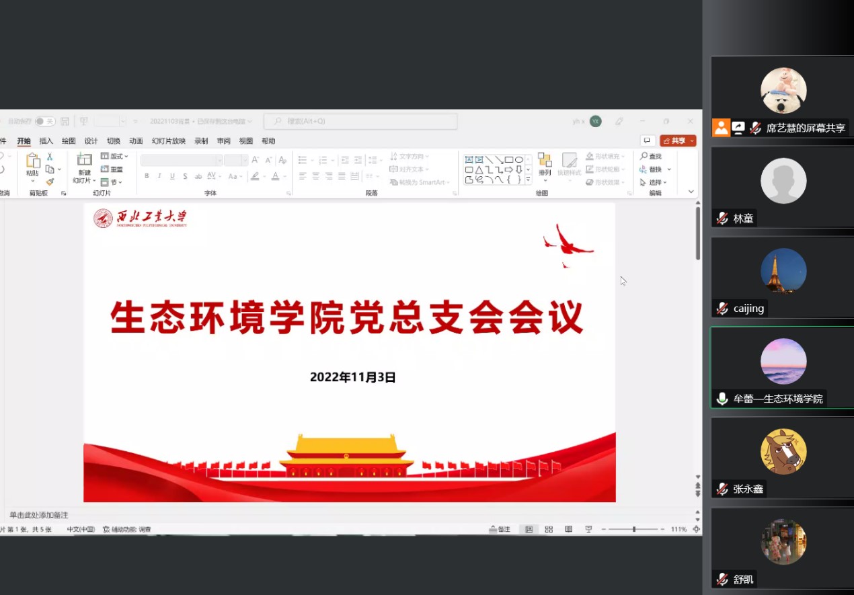854x595 pixels.
Task: Open the comments speech bubble icon
Action: click(x=647, y=141)
